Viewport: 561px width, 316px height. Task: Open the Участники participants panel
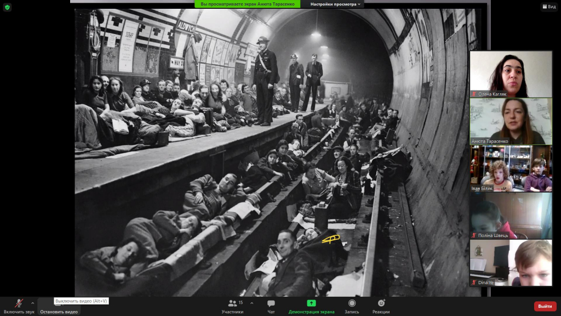coord(232,307)
